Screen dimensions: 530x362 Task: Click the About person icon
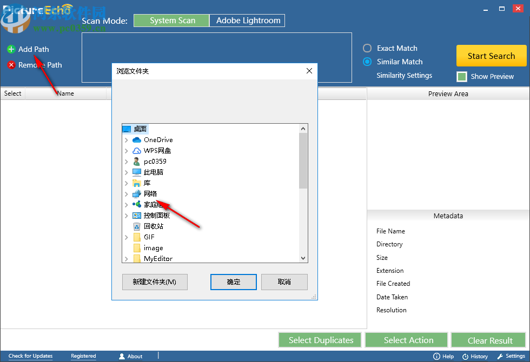pos(122,356)
